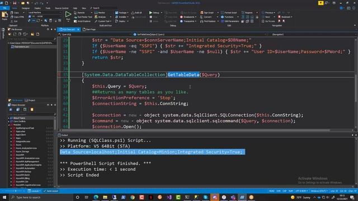The image size is (358, 201).
Task: Open the Edit Parameters dialog
Action: coord(230,21)
